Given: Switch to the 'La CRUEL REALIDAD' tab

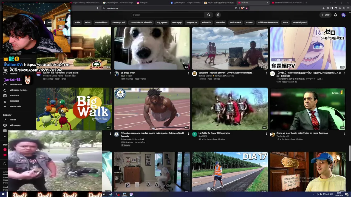Looking at the screenshot, I should (x=287, y=3).
